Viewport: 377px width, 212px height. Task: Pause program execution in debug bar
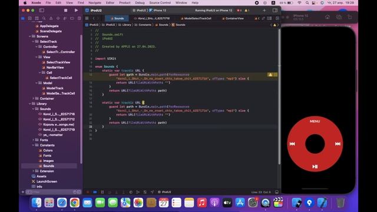[102, 192]
